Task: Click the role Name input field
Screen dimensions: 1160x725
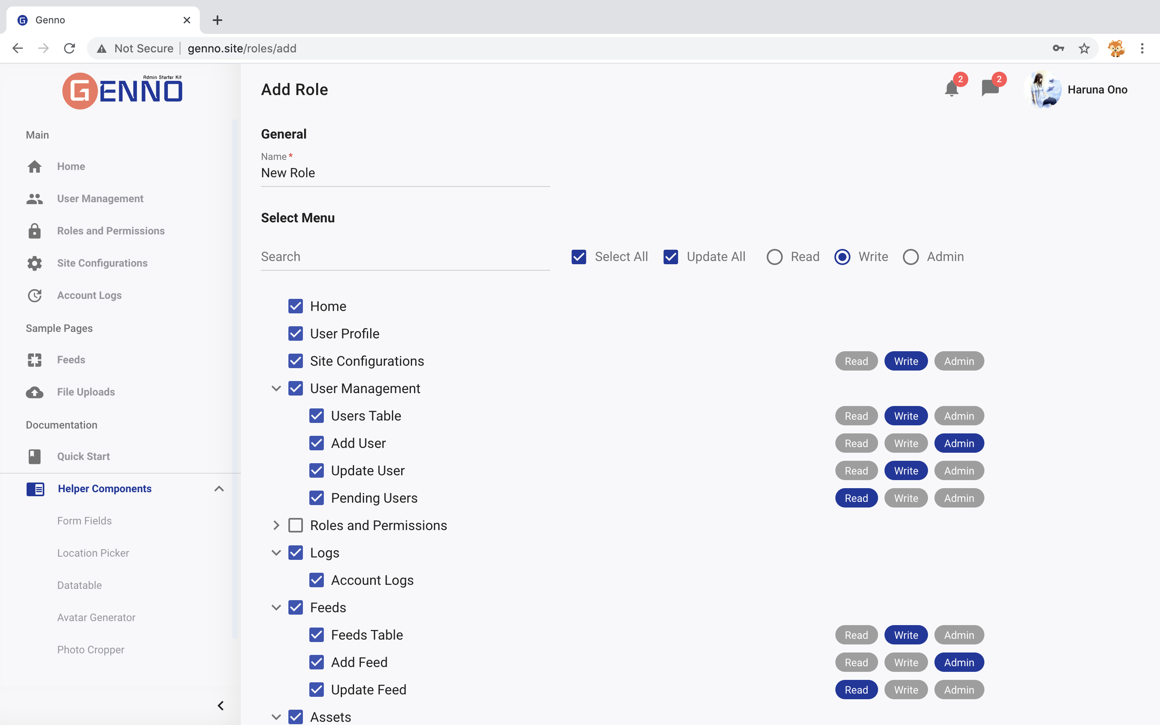Action: tap(405, 173)
